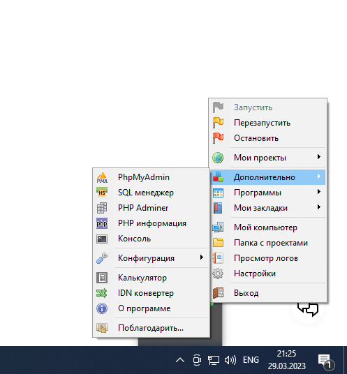Select the Поблагодарить... label

[151, 328]
